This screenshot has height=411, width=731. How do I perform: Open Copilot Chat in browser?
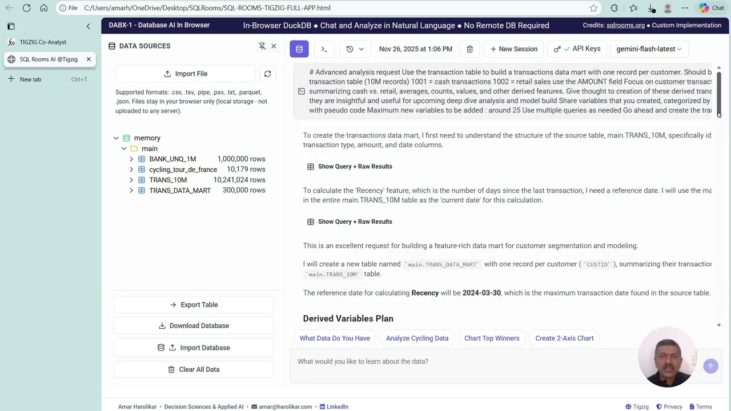pos(712,8)
